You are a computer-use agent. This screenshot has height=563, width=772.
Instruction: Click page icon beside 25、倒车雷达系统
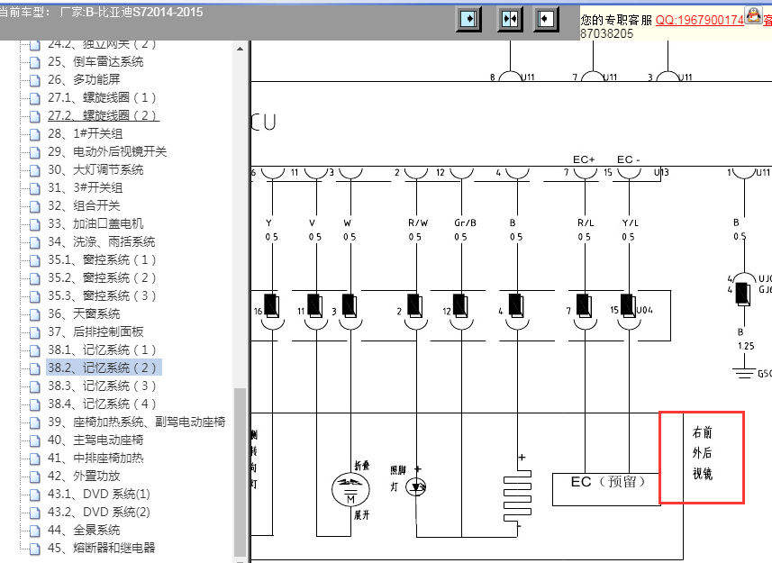(35, 62)
